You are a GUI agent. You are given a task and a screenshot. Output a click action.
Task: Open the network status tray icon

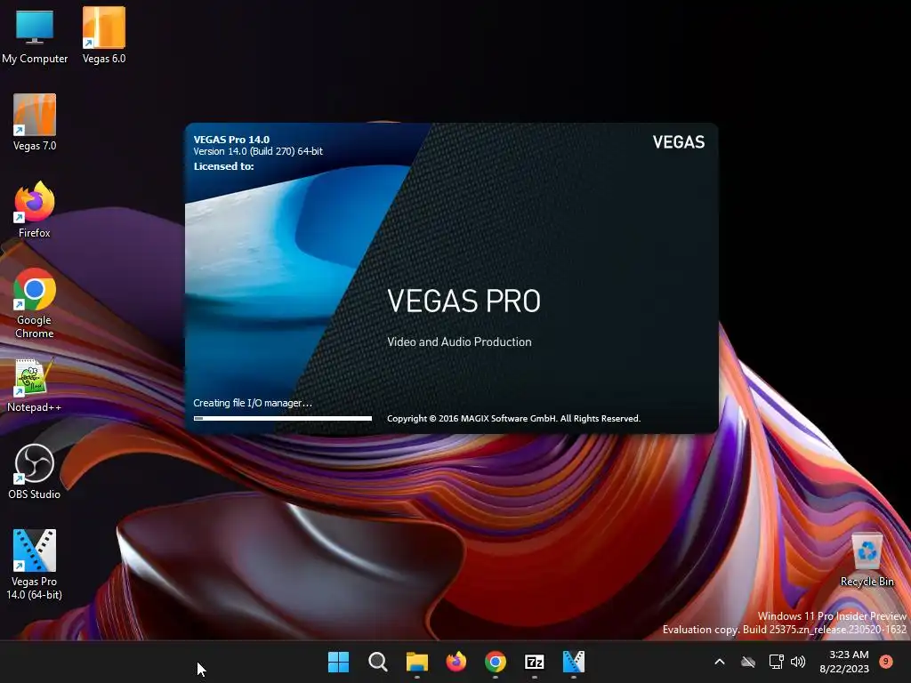[776, 662]
